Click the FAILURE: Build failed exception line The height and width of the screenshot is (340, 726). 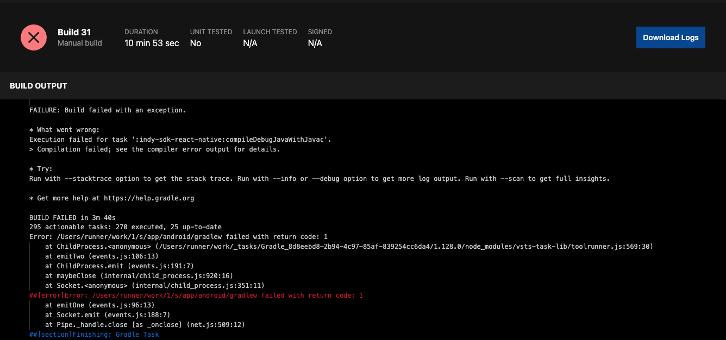coord(108,110)
